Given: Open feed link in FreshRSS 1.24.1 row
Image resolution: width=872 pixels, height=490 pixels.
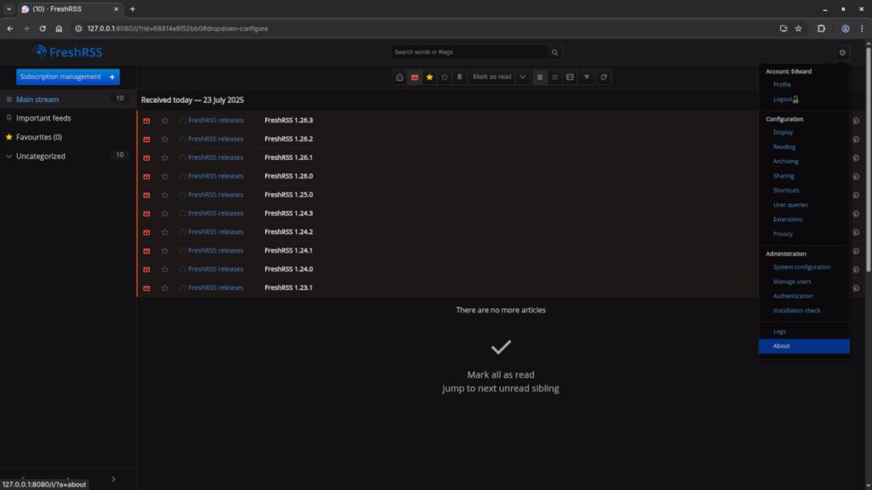Looking at the screenshot, I should pyautogui.click(x=211, y=251).
